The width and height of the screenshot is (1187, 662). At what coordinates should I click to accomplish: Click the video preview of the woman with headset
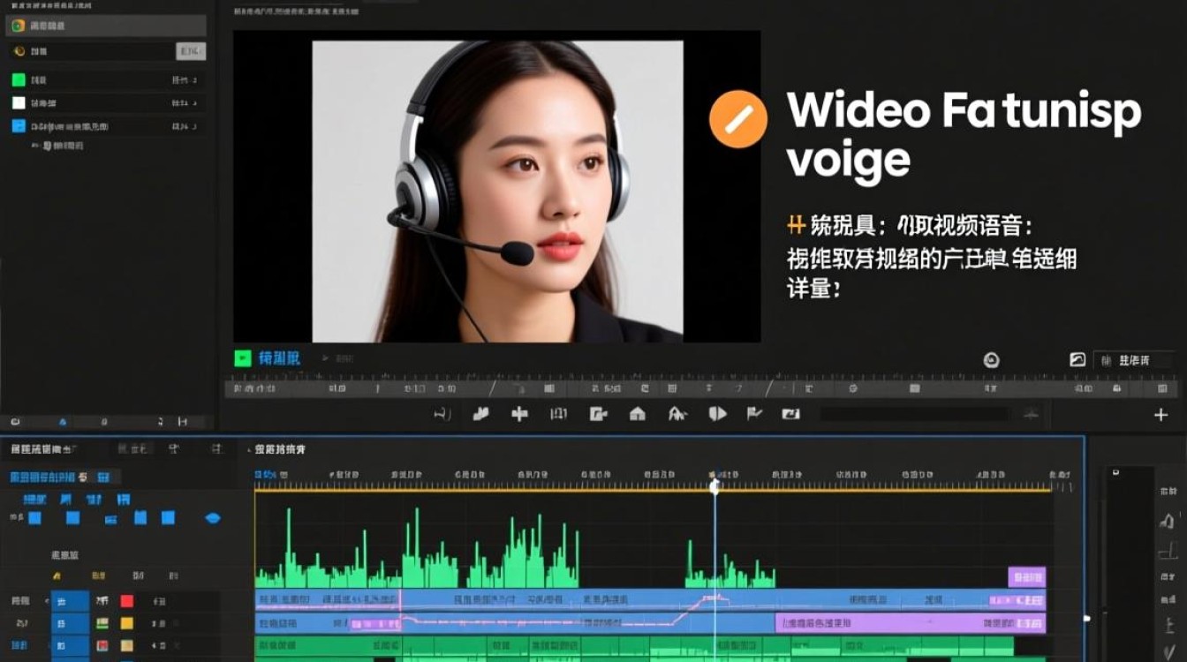(x=497, y=191)
